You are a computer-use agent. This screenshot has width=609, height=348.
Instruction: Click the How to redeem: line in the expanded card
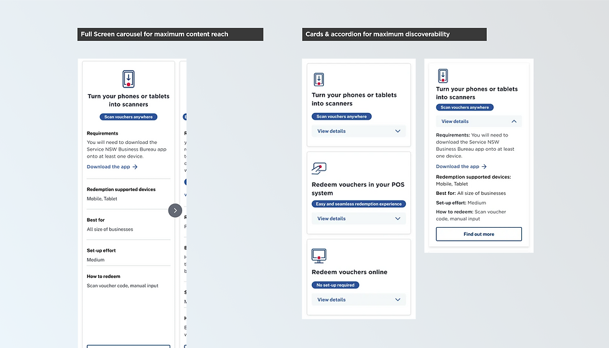click(471, 215)
